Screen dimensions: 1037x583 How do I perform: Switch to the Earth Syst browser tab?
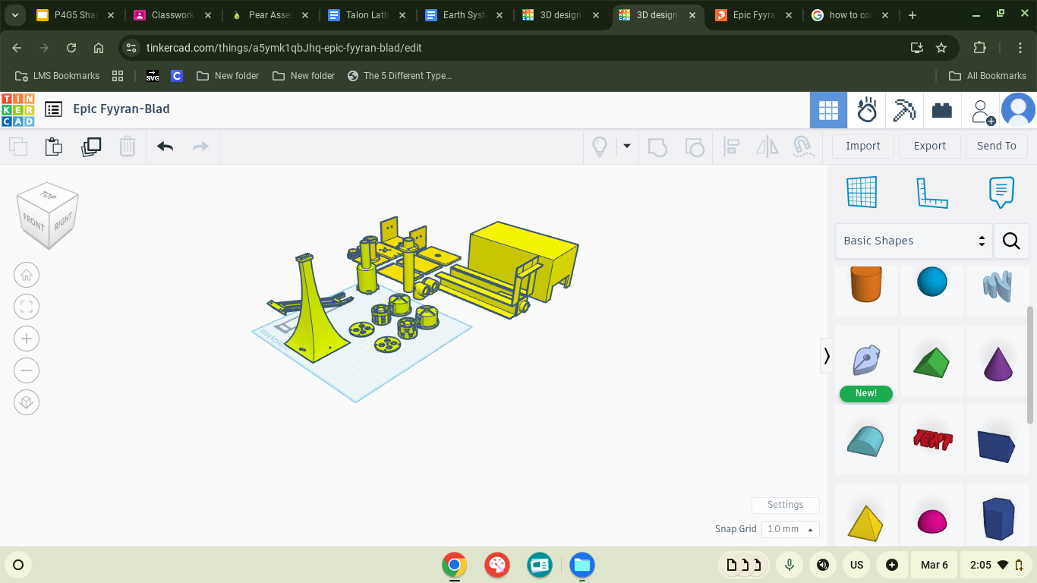pos(462,15)
